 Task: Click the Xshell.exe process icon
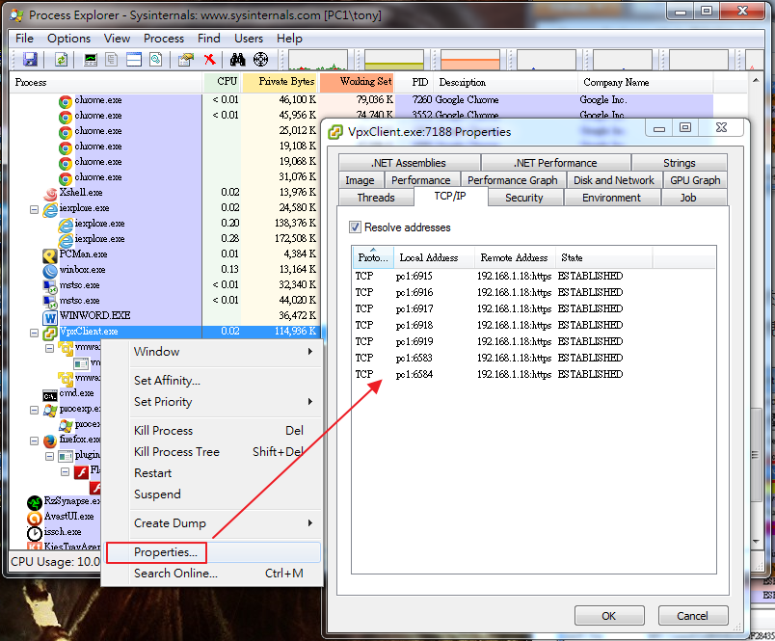(50, 193)
